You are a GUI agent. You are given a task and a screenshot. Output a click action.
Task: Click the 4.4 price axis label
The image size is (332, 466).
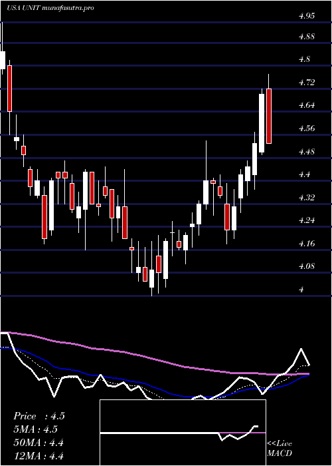tap(304, 174)
